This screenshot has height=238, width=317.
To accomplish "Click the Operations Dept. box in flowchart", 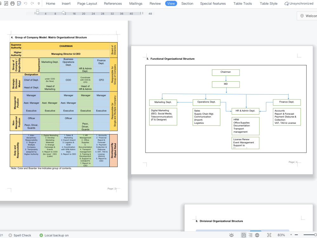I will coord(206,102).
